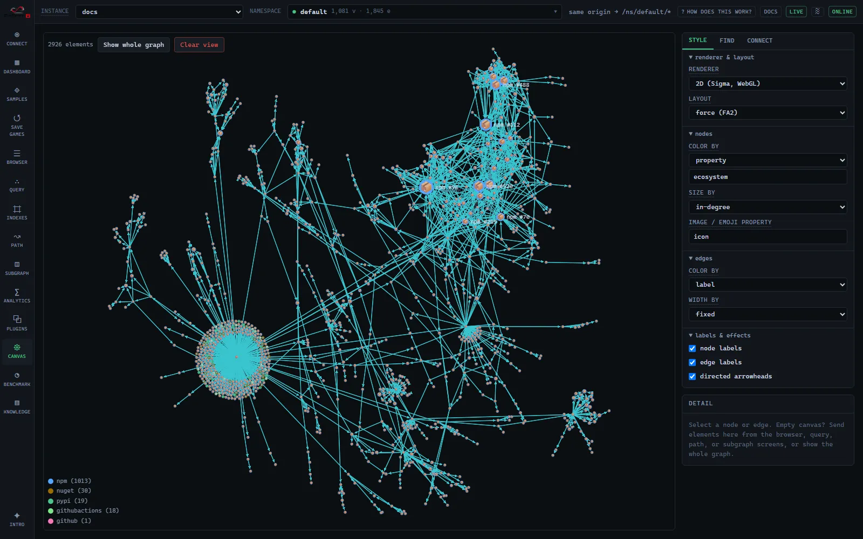
Task: Open the Width By fixed dropdown
Action: pos(768,314)
